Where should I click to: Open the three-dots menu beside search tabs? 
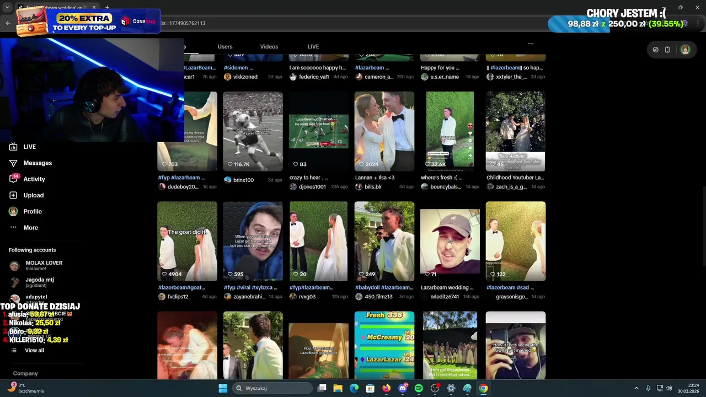click(x=531, y=44)
